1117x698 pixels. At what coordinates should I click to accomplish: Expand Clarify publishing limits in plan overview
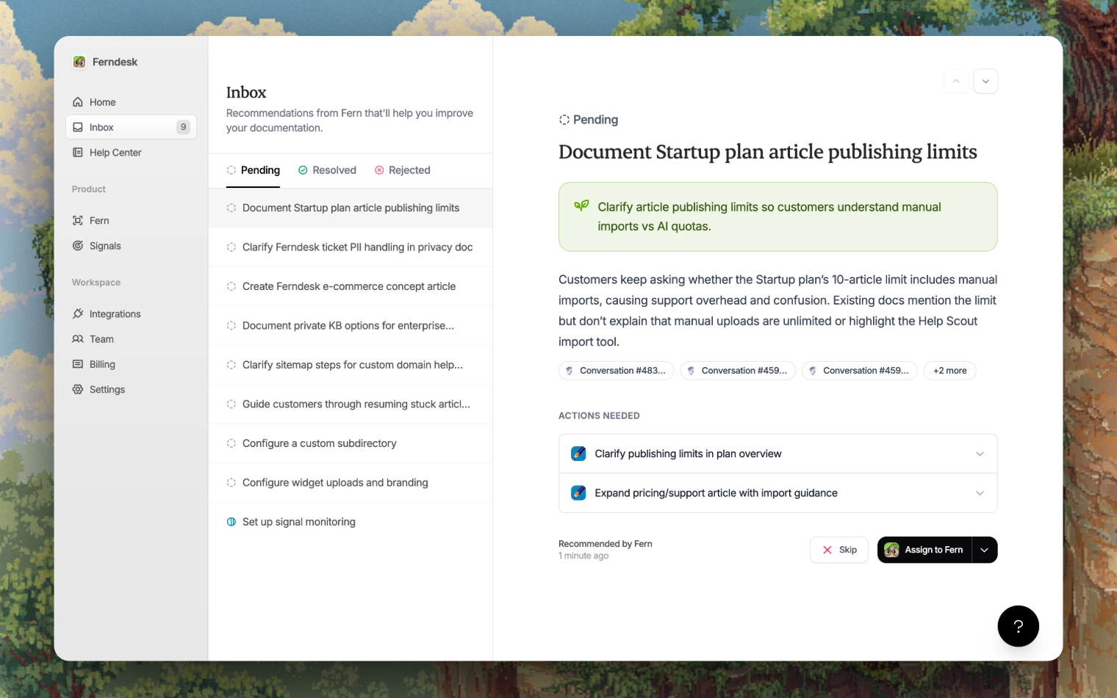(979, 454)
